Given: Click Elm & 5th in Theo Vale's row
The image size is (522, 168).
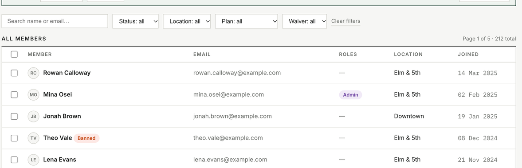Looking at the screenshot, I should (407, 138).
